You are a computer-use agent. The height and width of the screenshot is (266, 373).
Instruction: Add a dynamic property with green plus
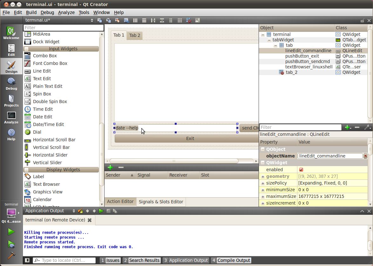[x=348, y=127]
